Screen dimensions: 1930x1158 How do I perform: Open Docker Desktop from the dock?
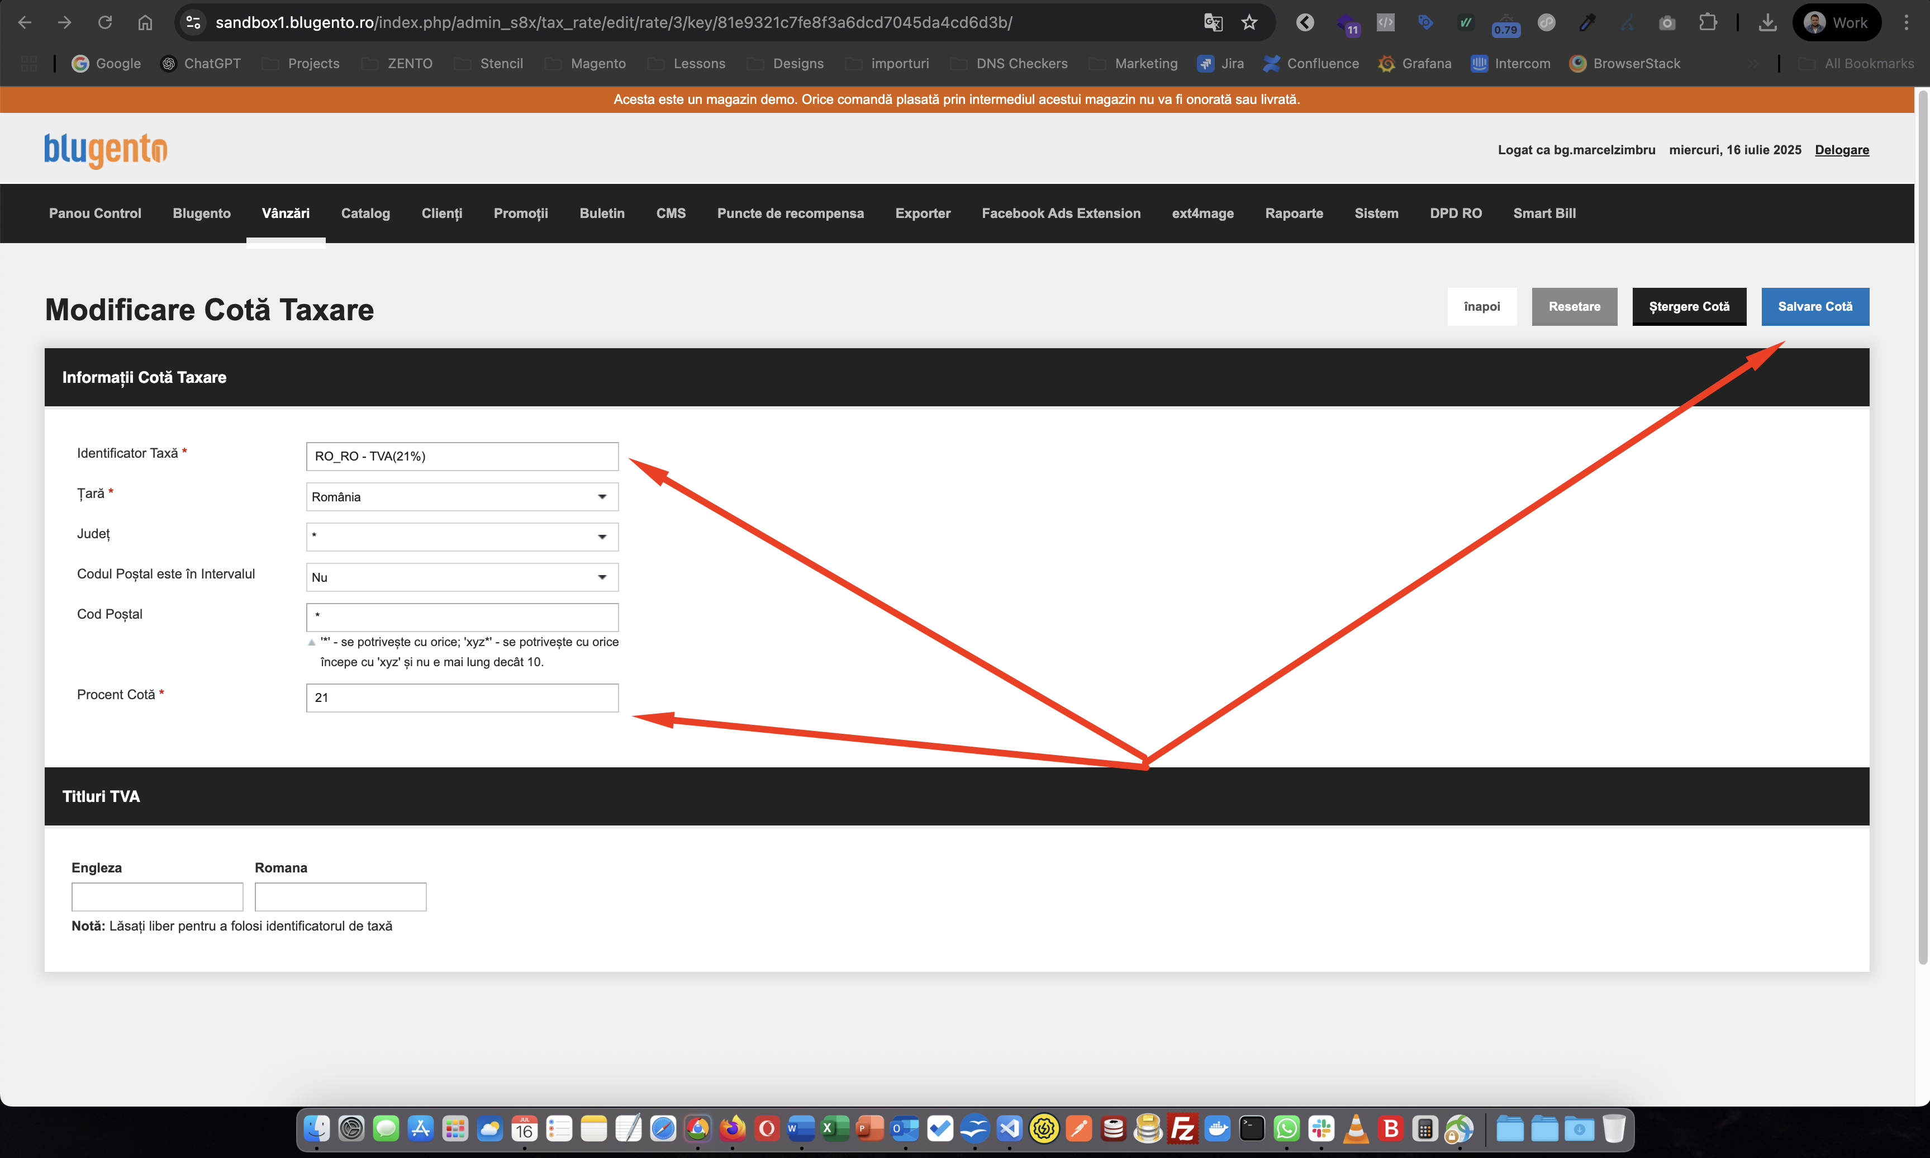(x=1217, y=1128)
